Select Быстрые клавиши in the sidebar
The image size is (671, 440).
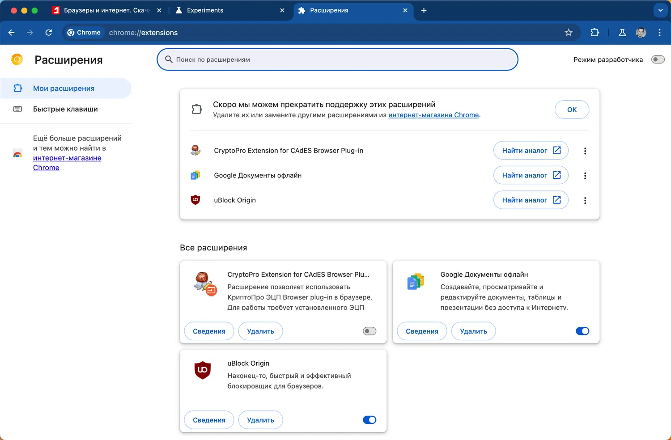click(x=65, y=109)
